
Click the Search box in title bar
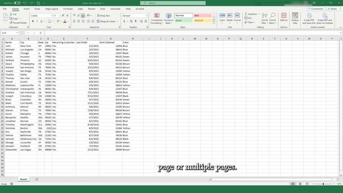[x=173, y=3]
